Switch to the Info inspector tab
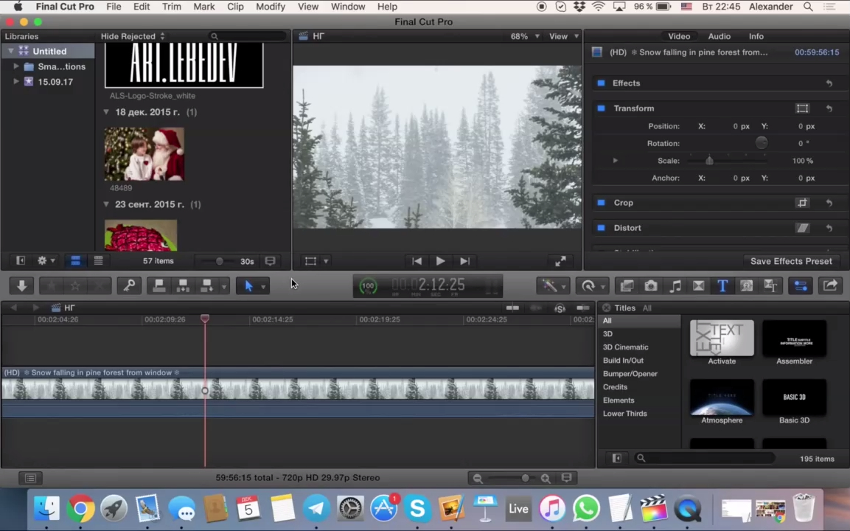The width and height of the screenshot is (850, 531). [756, 36]
